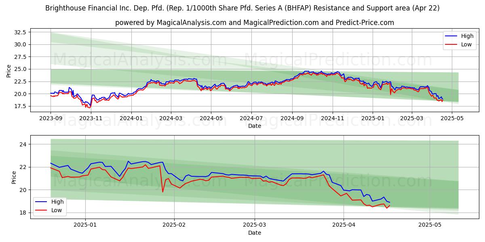Click the '2024-01' date tick label
The image size is (485, 242).
(131, 118)
